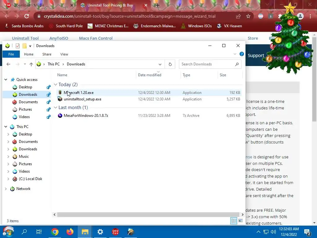This screenshot has width=317, height=238.
Task: Expand Music under This PC
Action: pyautogui.click(x=8, y=156)
